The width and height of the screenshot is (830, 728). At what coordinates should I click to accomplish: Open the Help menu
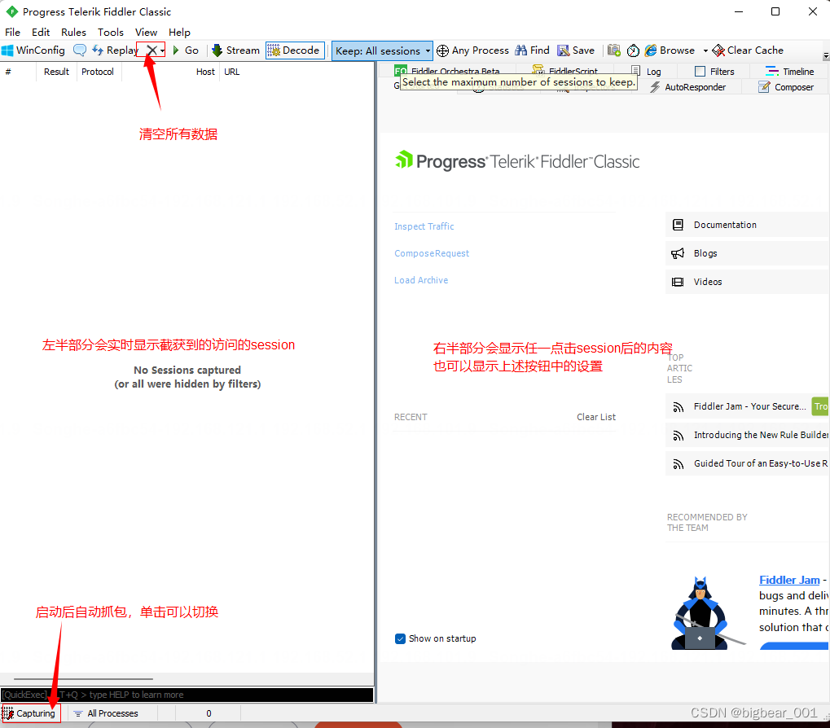(179, 33)
